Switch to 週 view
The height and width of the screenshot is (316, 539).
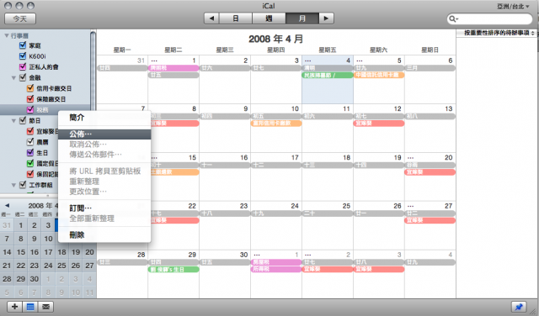point(269,18)
